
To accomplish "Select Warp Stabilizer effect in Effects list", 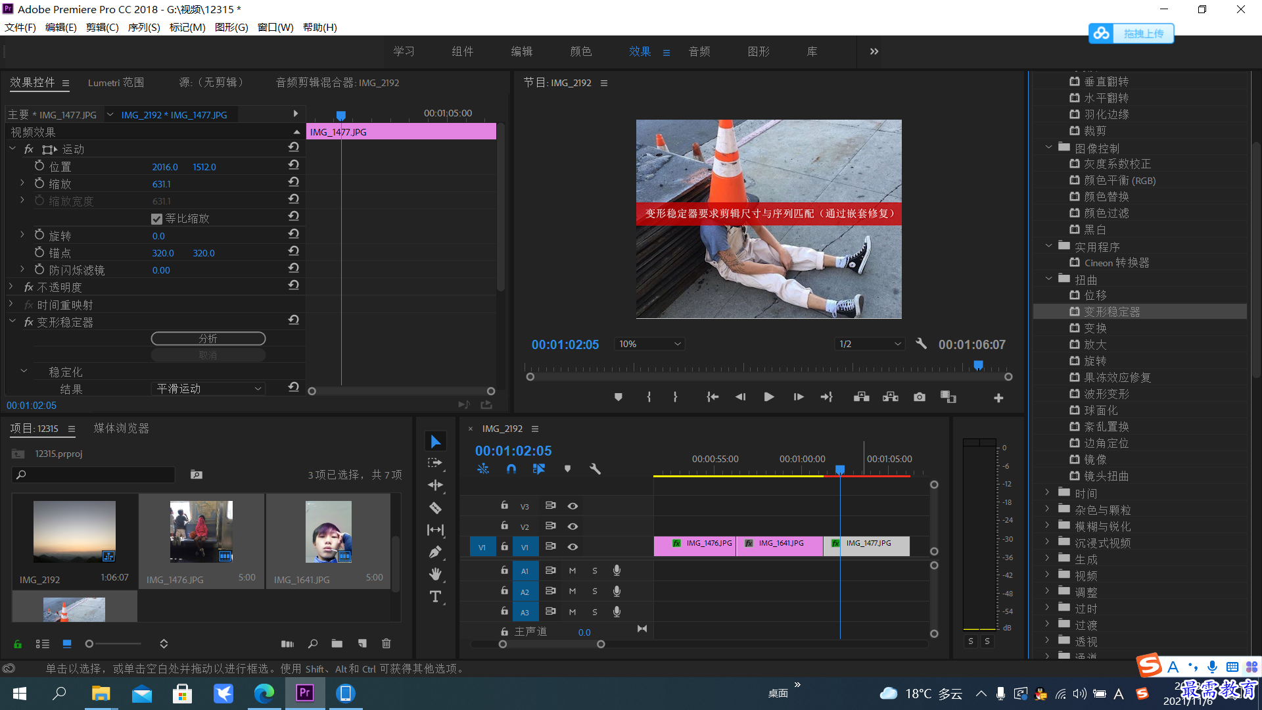I will [x=1111, y=312].
